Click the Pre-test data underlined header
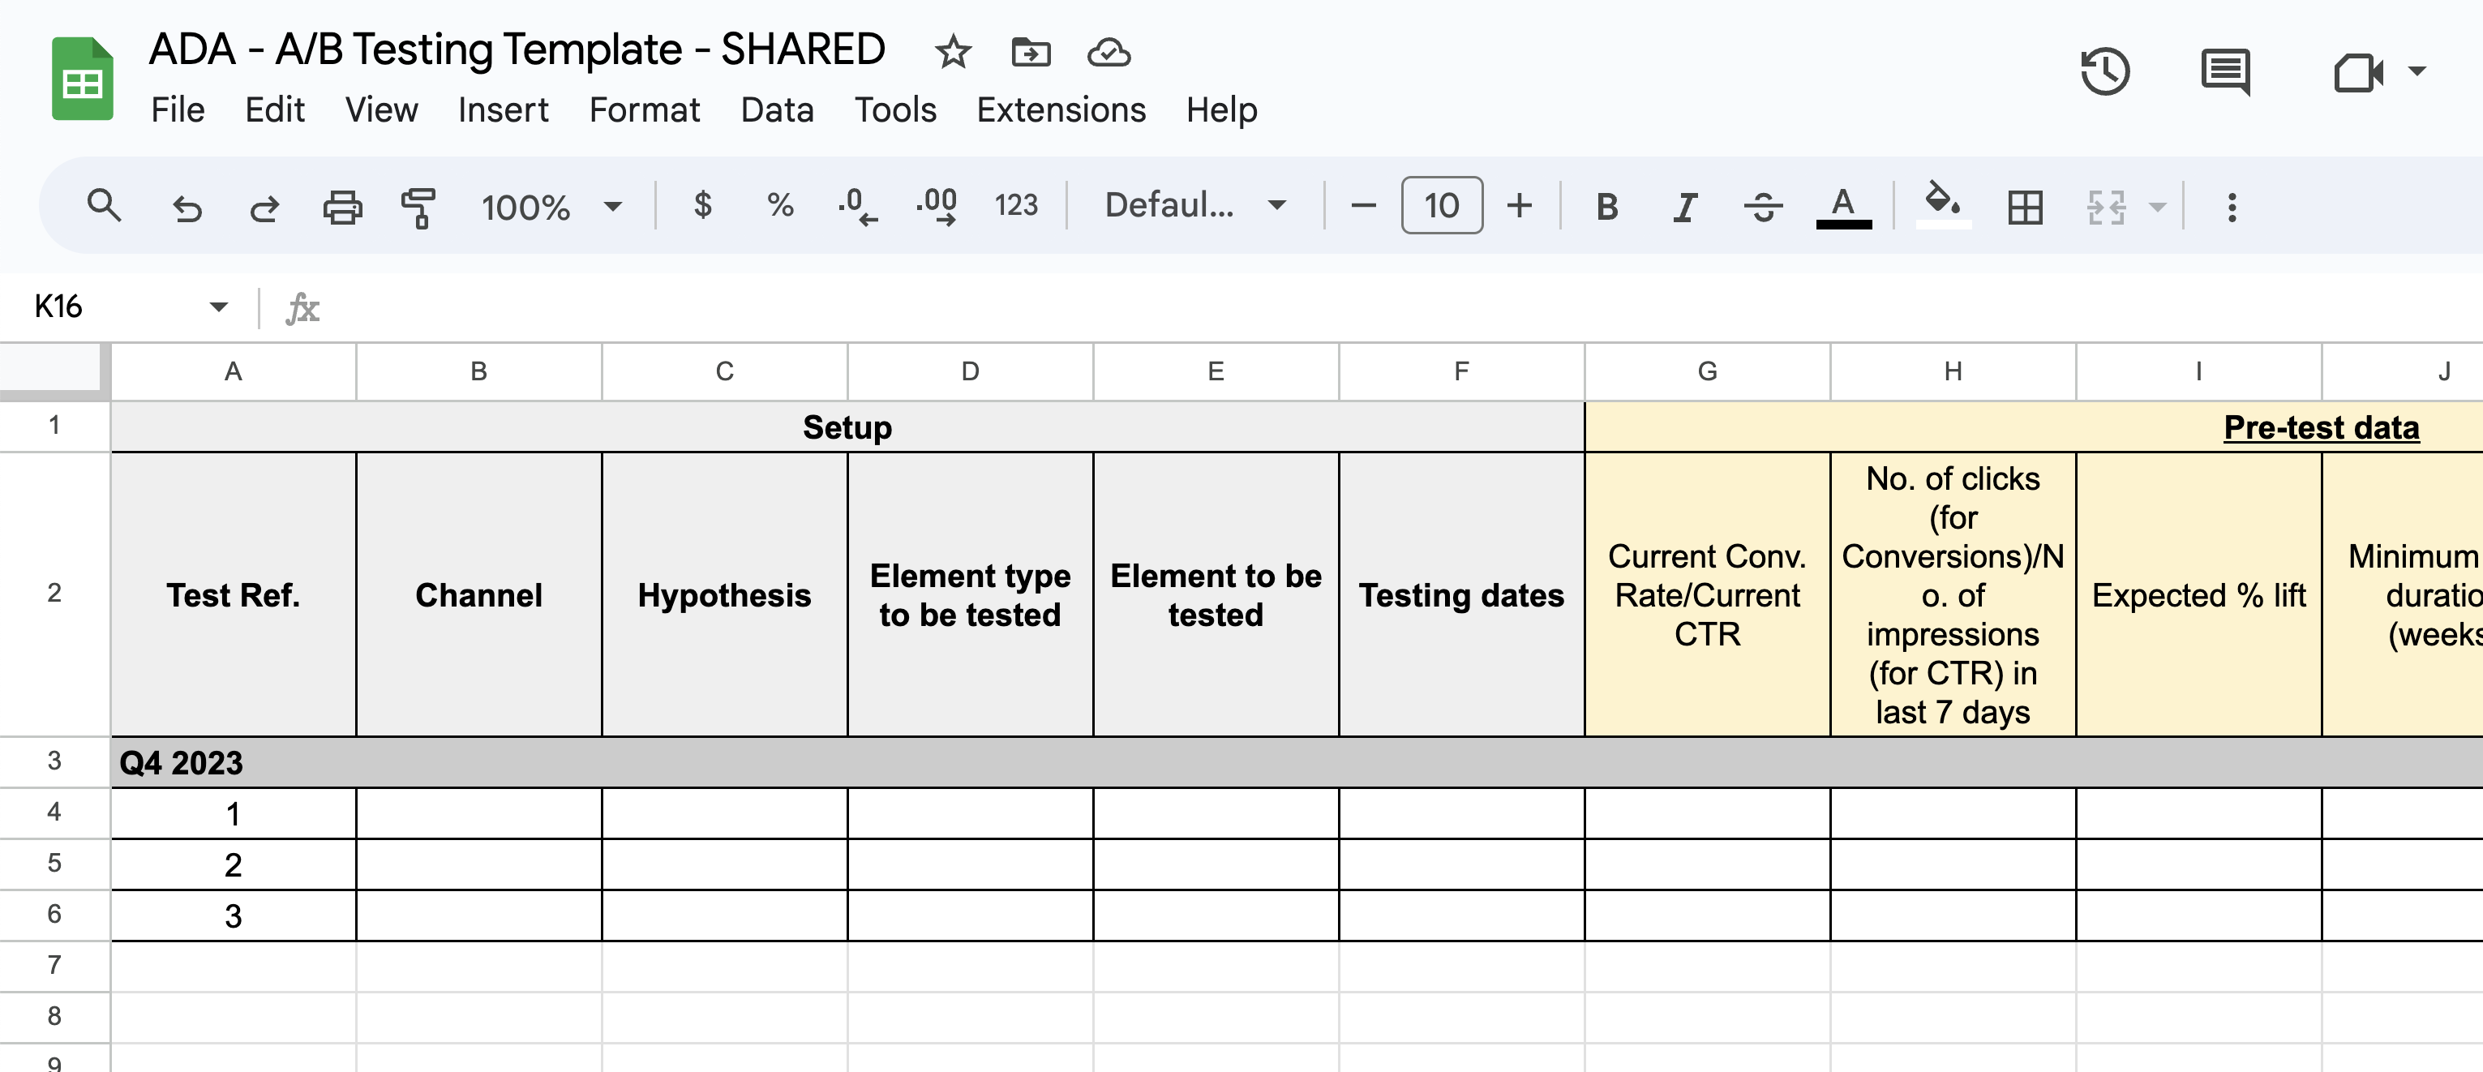This screenshot has height=1072, width=2483. (x=2321, y=427)
